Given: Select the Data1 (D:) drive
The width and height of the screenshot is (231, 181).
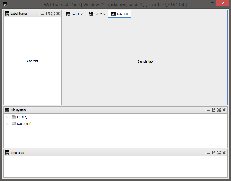Looking at the screenshot, I should 24,124.
